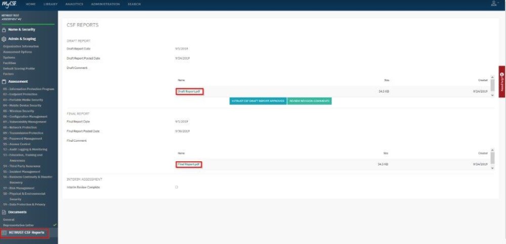Click the Name & Security lock icon
Image resolution: width=506 pixels, height=244 pixels.
[x=4, y=30]
